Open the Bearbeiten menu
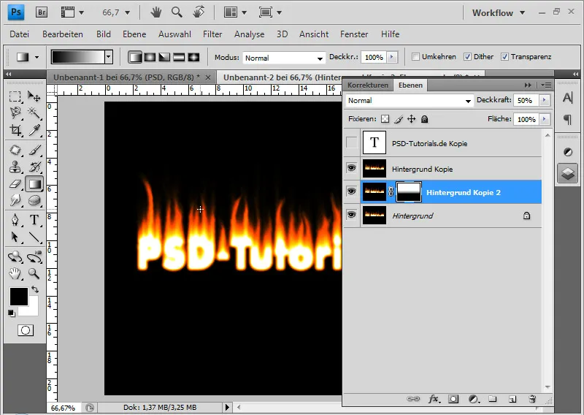The height and width of the screenshot is (415, 584). coord(63,34)
